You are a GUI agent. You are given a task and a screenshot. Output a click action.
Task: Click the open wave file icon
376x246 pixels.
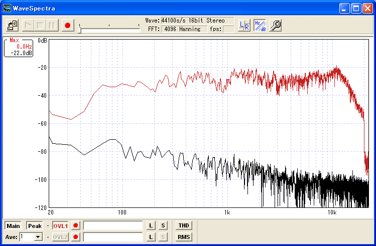click(x=13, y=25)
